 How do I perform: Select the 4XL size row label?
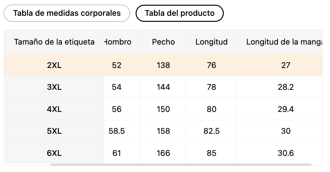pos(54,109)
